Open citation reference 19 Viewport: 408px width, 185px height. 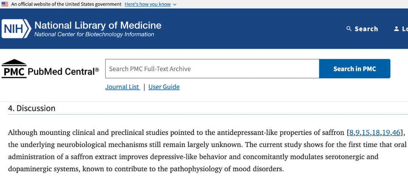pos(386,133)
